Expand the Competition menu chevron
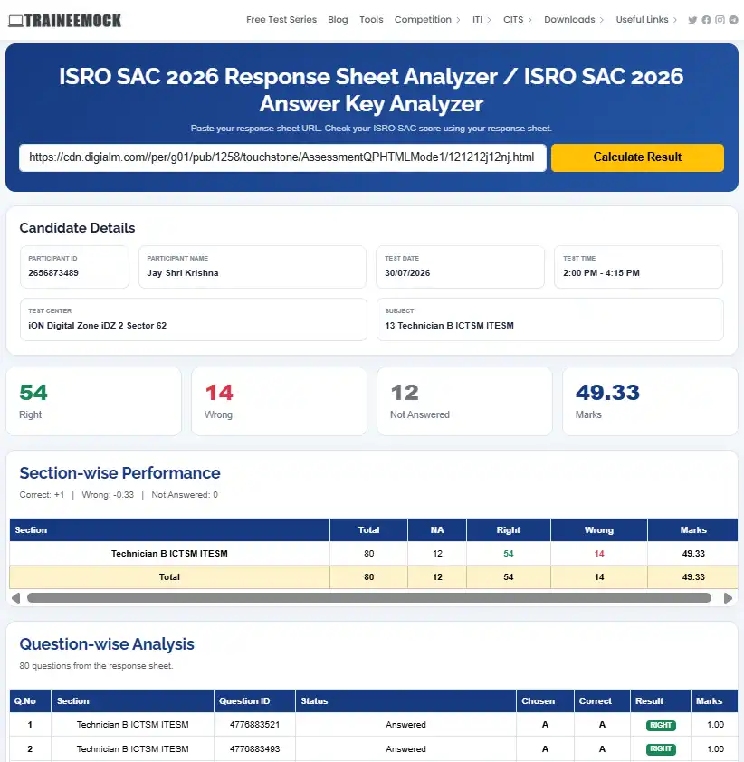744x762 pixels. (x=458, y=20)
